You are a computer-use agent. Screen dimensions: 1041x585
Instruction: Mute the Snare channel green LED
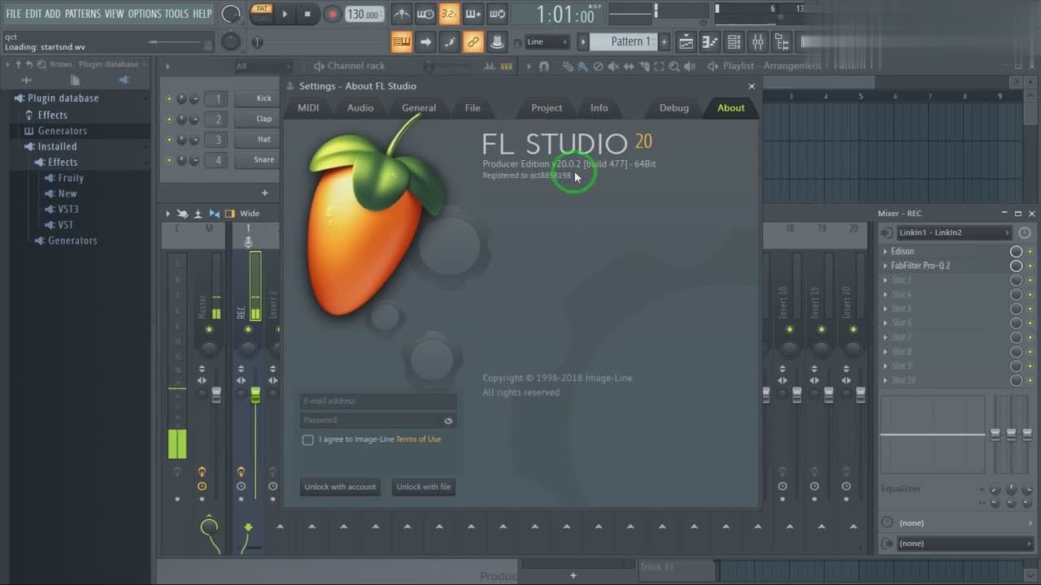(x=169, y=161)
